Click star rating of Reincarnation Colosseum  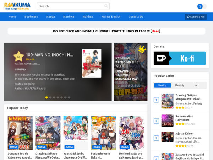tap(182, 124)
